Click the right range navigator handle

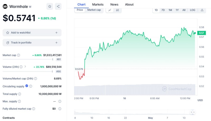(194, 112)
